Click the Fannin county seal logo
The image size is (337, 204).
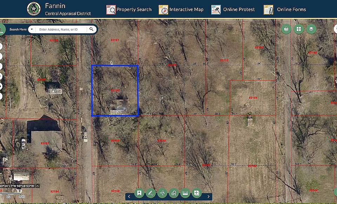34,9
